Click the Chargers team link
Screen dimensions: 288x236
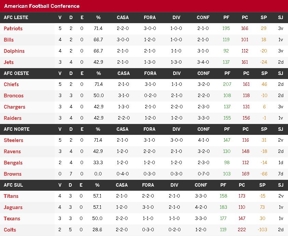click(14, 107)
